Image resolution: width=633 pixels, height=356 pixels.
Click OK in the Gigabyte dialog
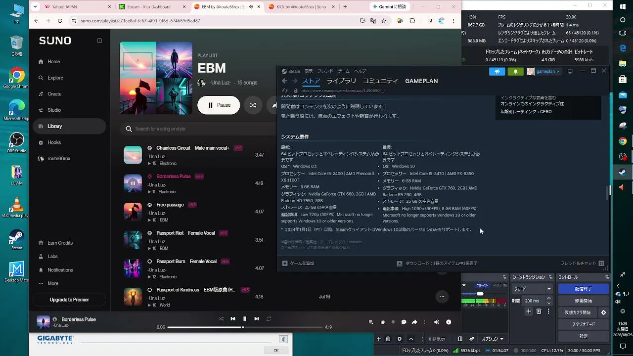[276, 351]
